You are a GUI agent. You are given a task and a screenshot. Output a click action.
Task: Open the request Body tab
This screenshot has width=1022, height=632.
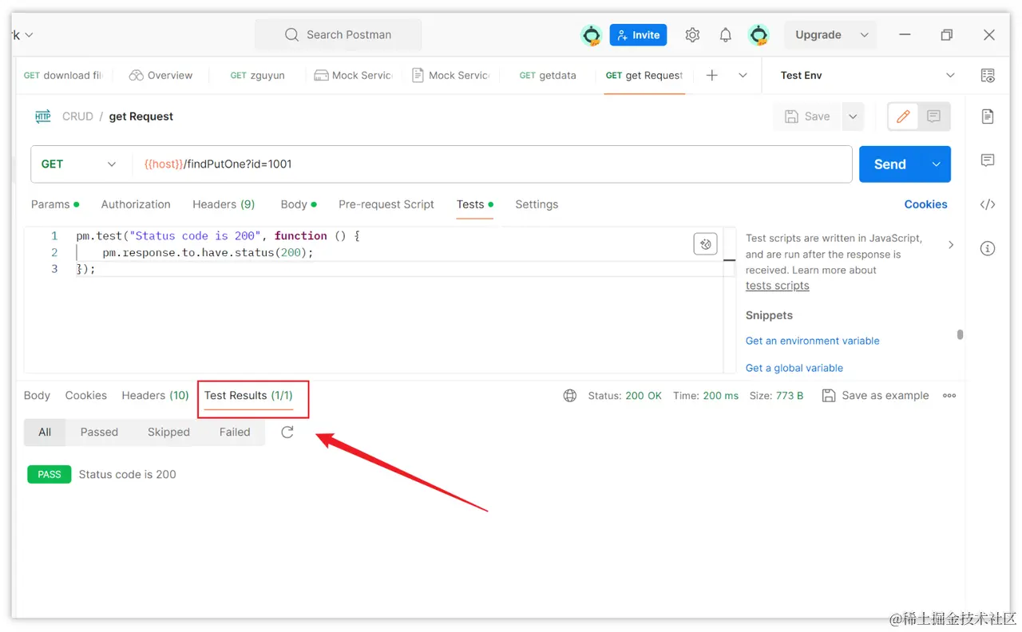pyautogui.click(x=299, y=204)
